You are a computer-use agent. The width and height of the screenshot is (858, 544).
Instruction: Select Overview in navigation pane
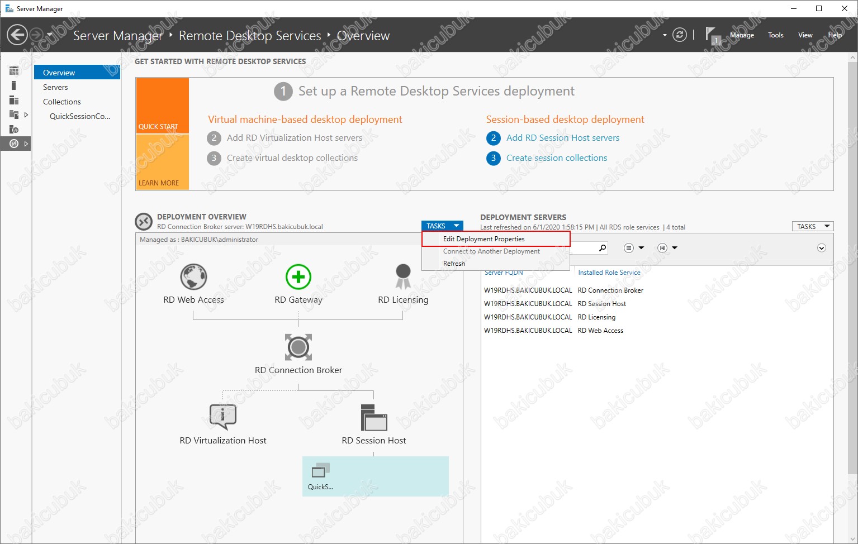(x=77, y=73)
